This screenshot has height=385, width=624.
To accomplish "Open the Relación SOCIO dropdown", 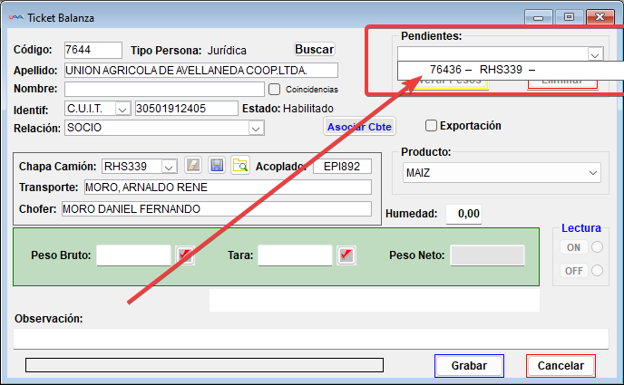I will coord(255,129).
